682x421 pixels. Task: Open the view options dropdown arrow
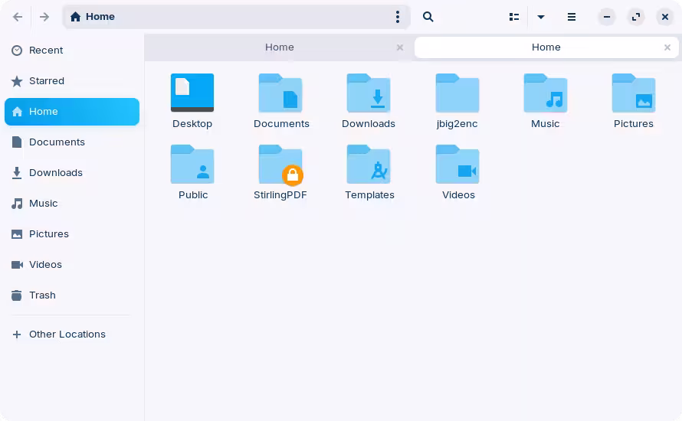click(x=541, y=17)
